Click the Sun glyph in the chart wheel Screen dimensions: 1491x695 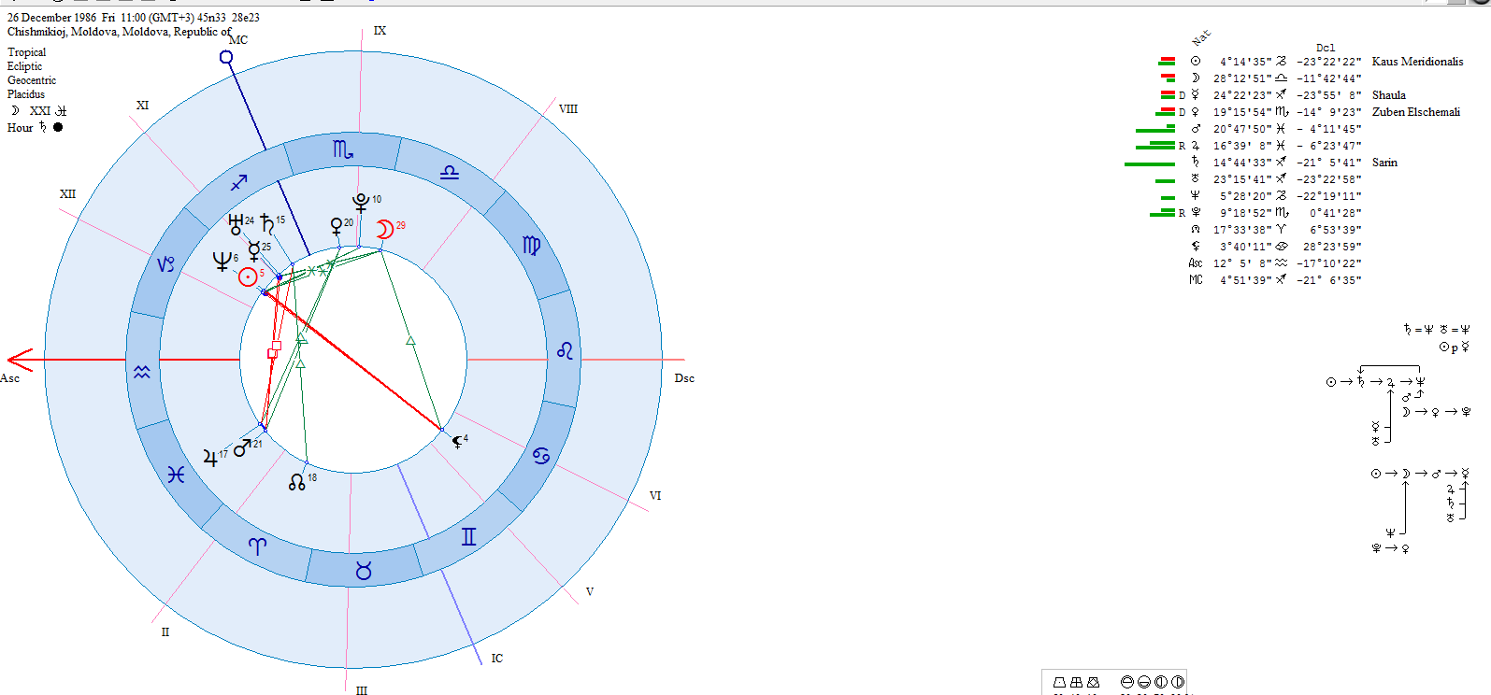(x=248, y=277)
